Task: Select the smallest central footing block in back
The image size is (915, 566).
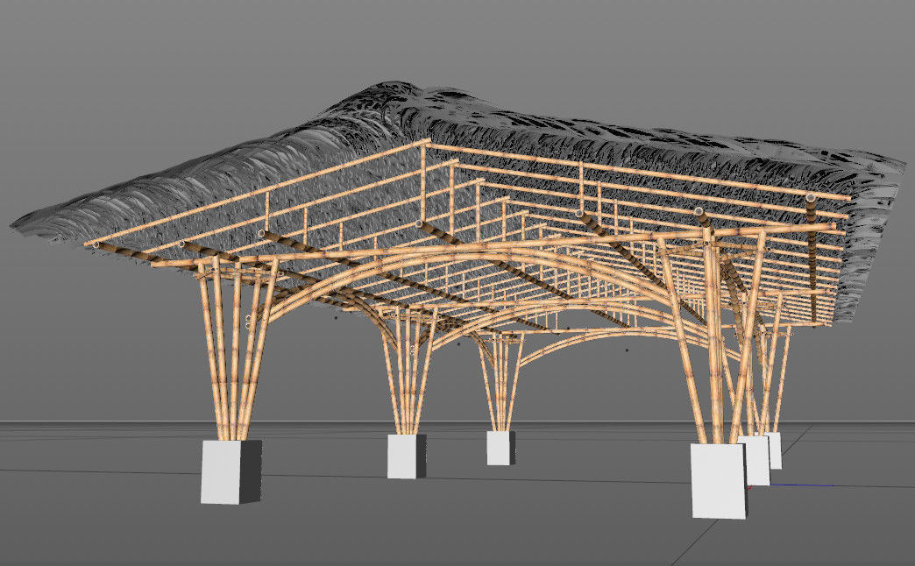Action: [501, 448]
